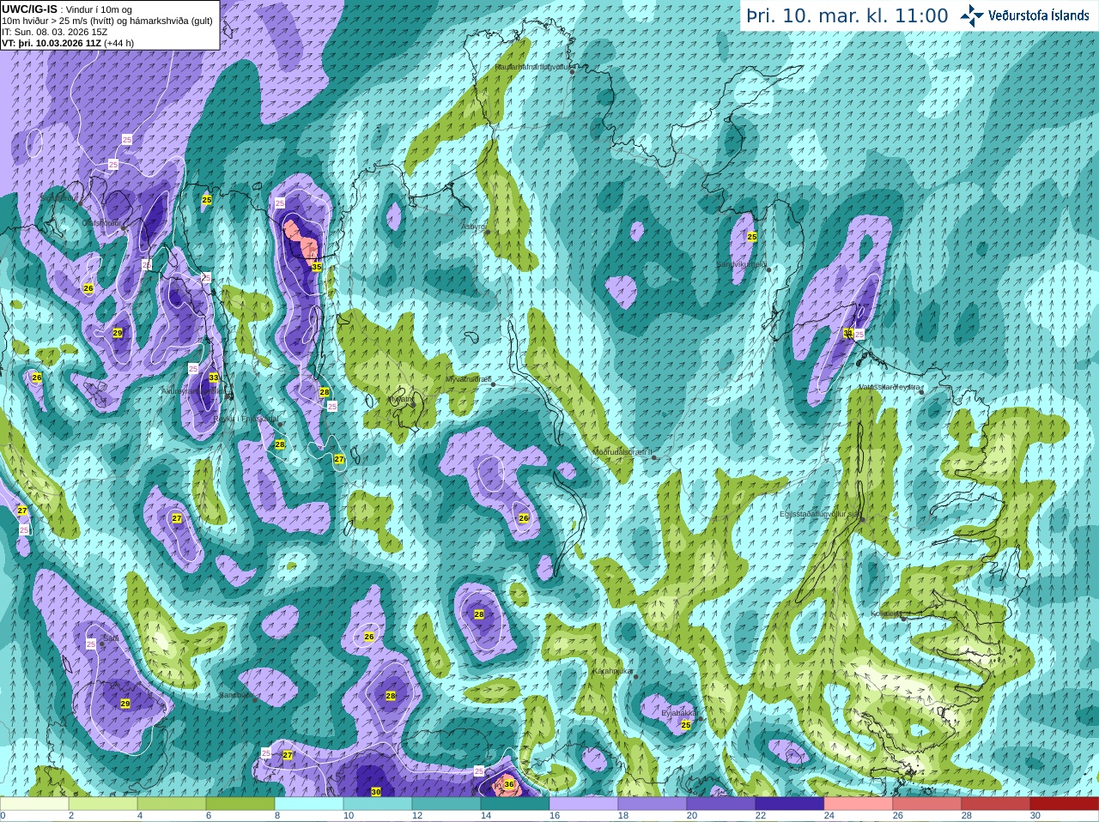Click the Raufarhafnarflugvöllur station label

533,66
